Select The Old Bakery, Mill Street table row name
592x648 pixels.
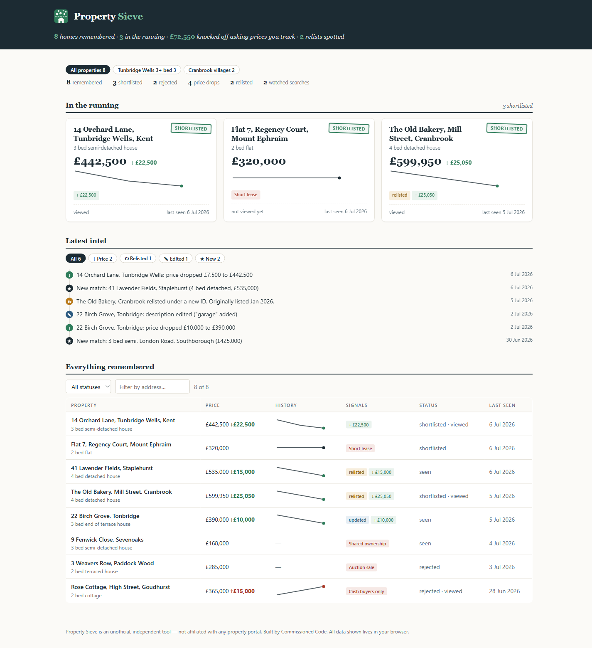pos(121,492)
